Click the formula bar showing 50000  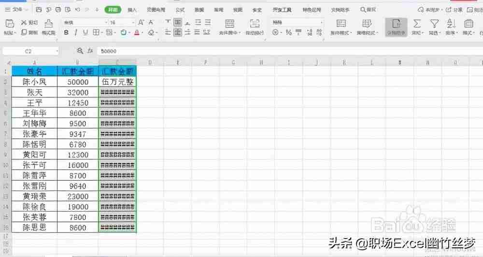point(289,51)
